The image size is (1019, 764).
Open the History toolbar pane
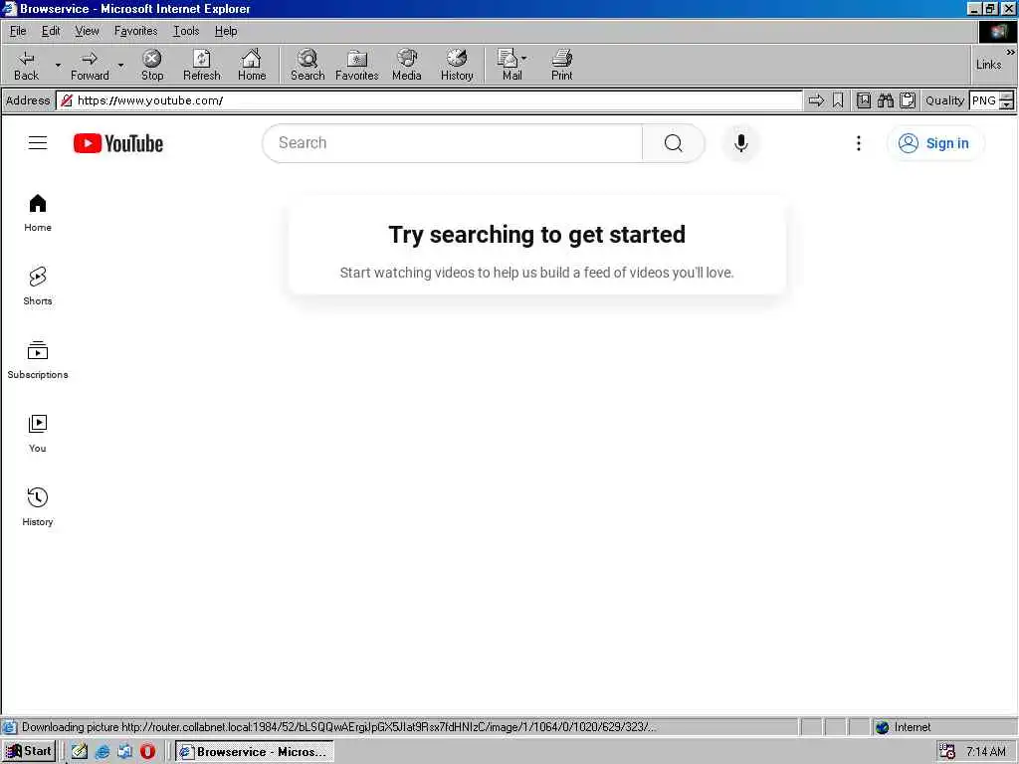point(457,66)
